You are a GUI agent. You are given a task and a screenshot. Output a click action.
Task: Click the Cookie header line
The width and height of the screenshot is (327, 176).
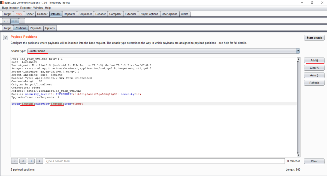tap(76, 94)
